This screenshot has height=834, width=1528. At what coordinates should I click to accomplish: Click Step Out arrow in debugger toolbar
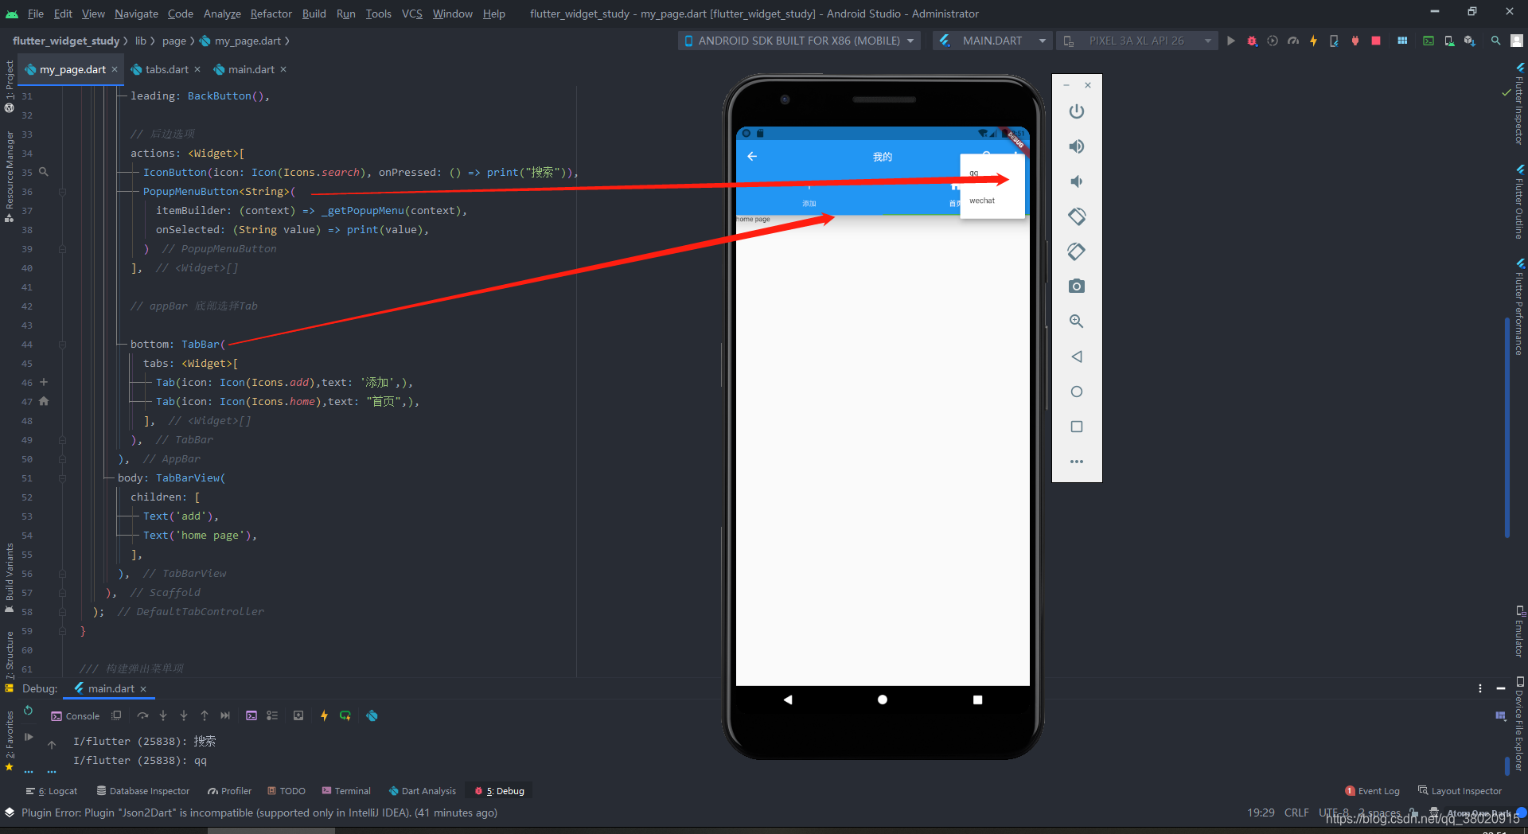pos(205,715)
